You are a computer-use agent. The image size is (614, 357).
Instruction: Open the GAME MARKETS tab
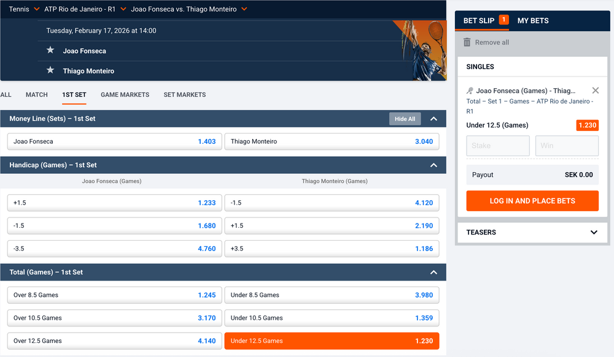point(125,94)
